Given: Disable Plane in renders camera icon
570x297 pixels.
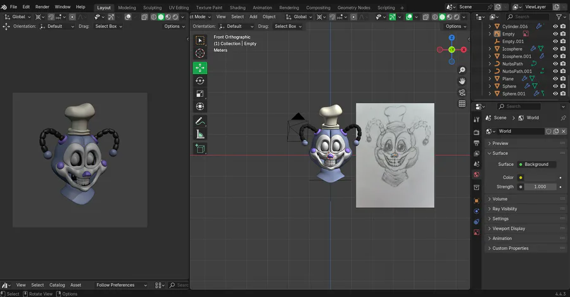Looking at the screenshot, I should tap(563, 79).
